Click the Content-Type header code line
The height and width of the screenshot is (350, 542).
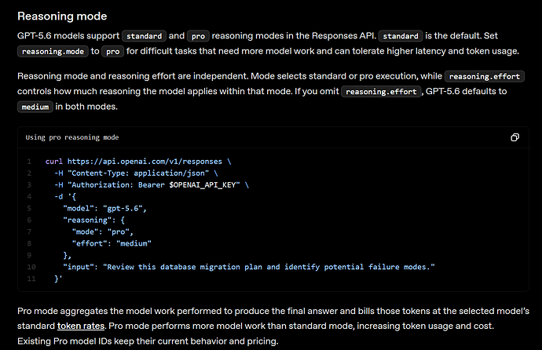click(136, 173)
